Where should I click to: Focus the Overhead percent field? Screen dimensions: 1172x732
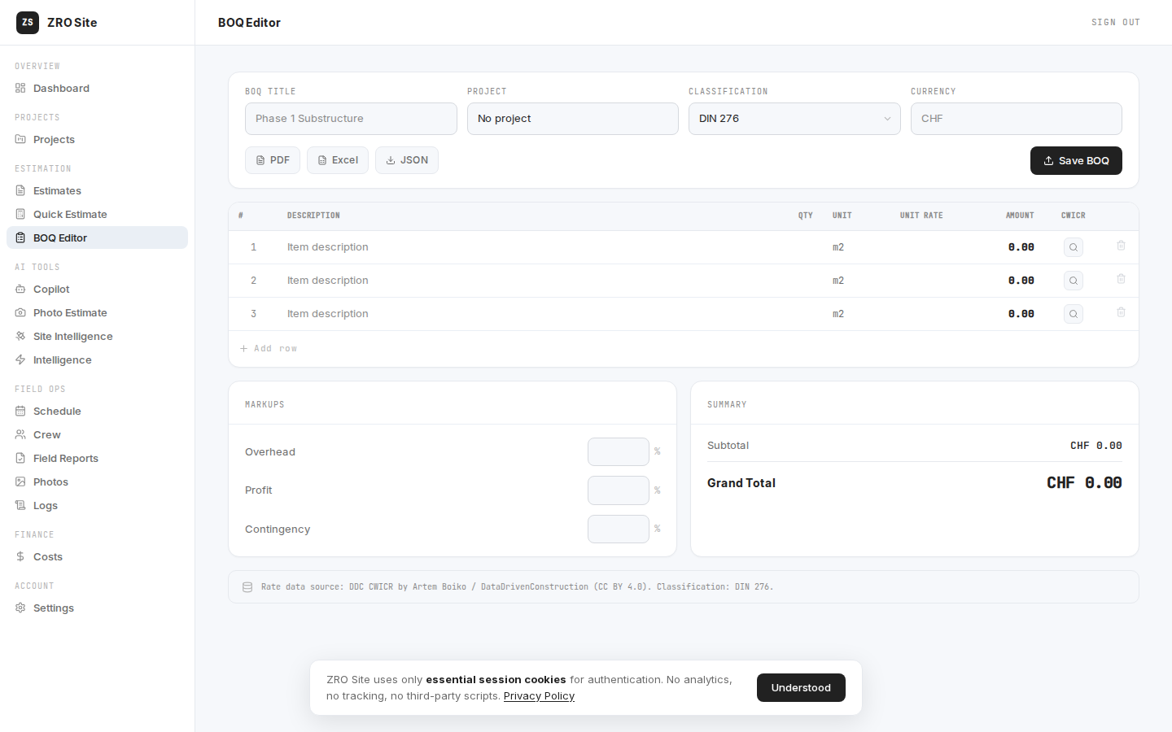(619, 451)
